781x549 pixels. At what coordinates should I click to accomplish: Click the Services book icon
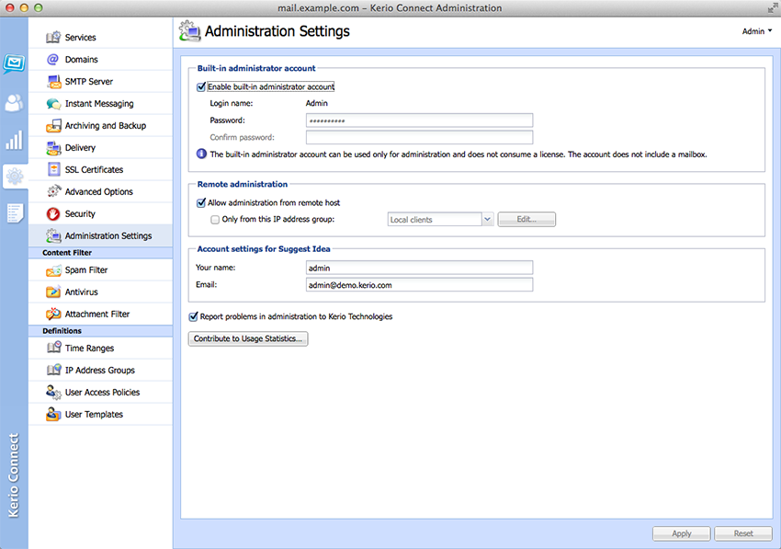tap(53, 38)
